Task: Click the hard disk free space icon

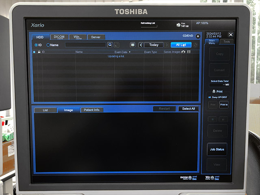Action: [178, 25]
